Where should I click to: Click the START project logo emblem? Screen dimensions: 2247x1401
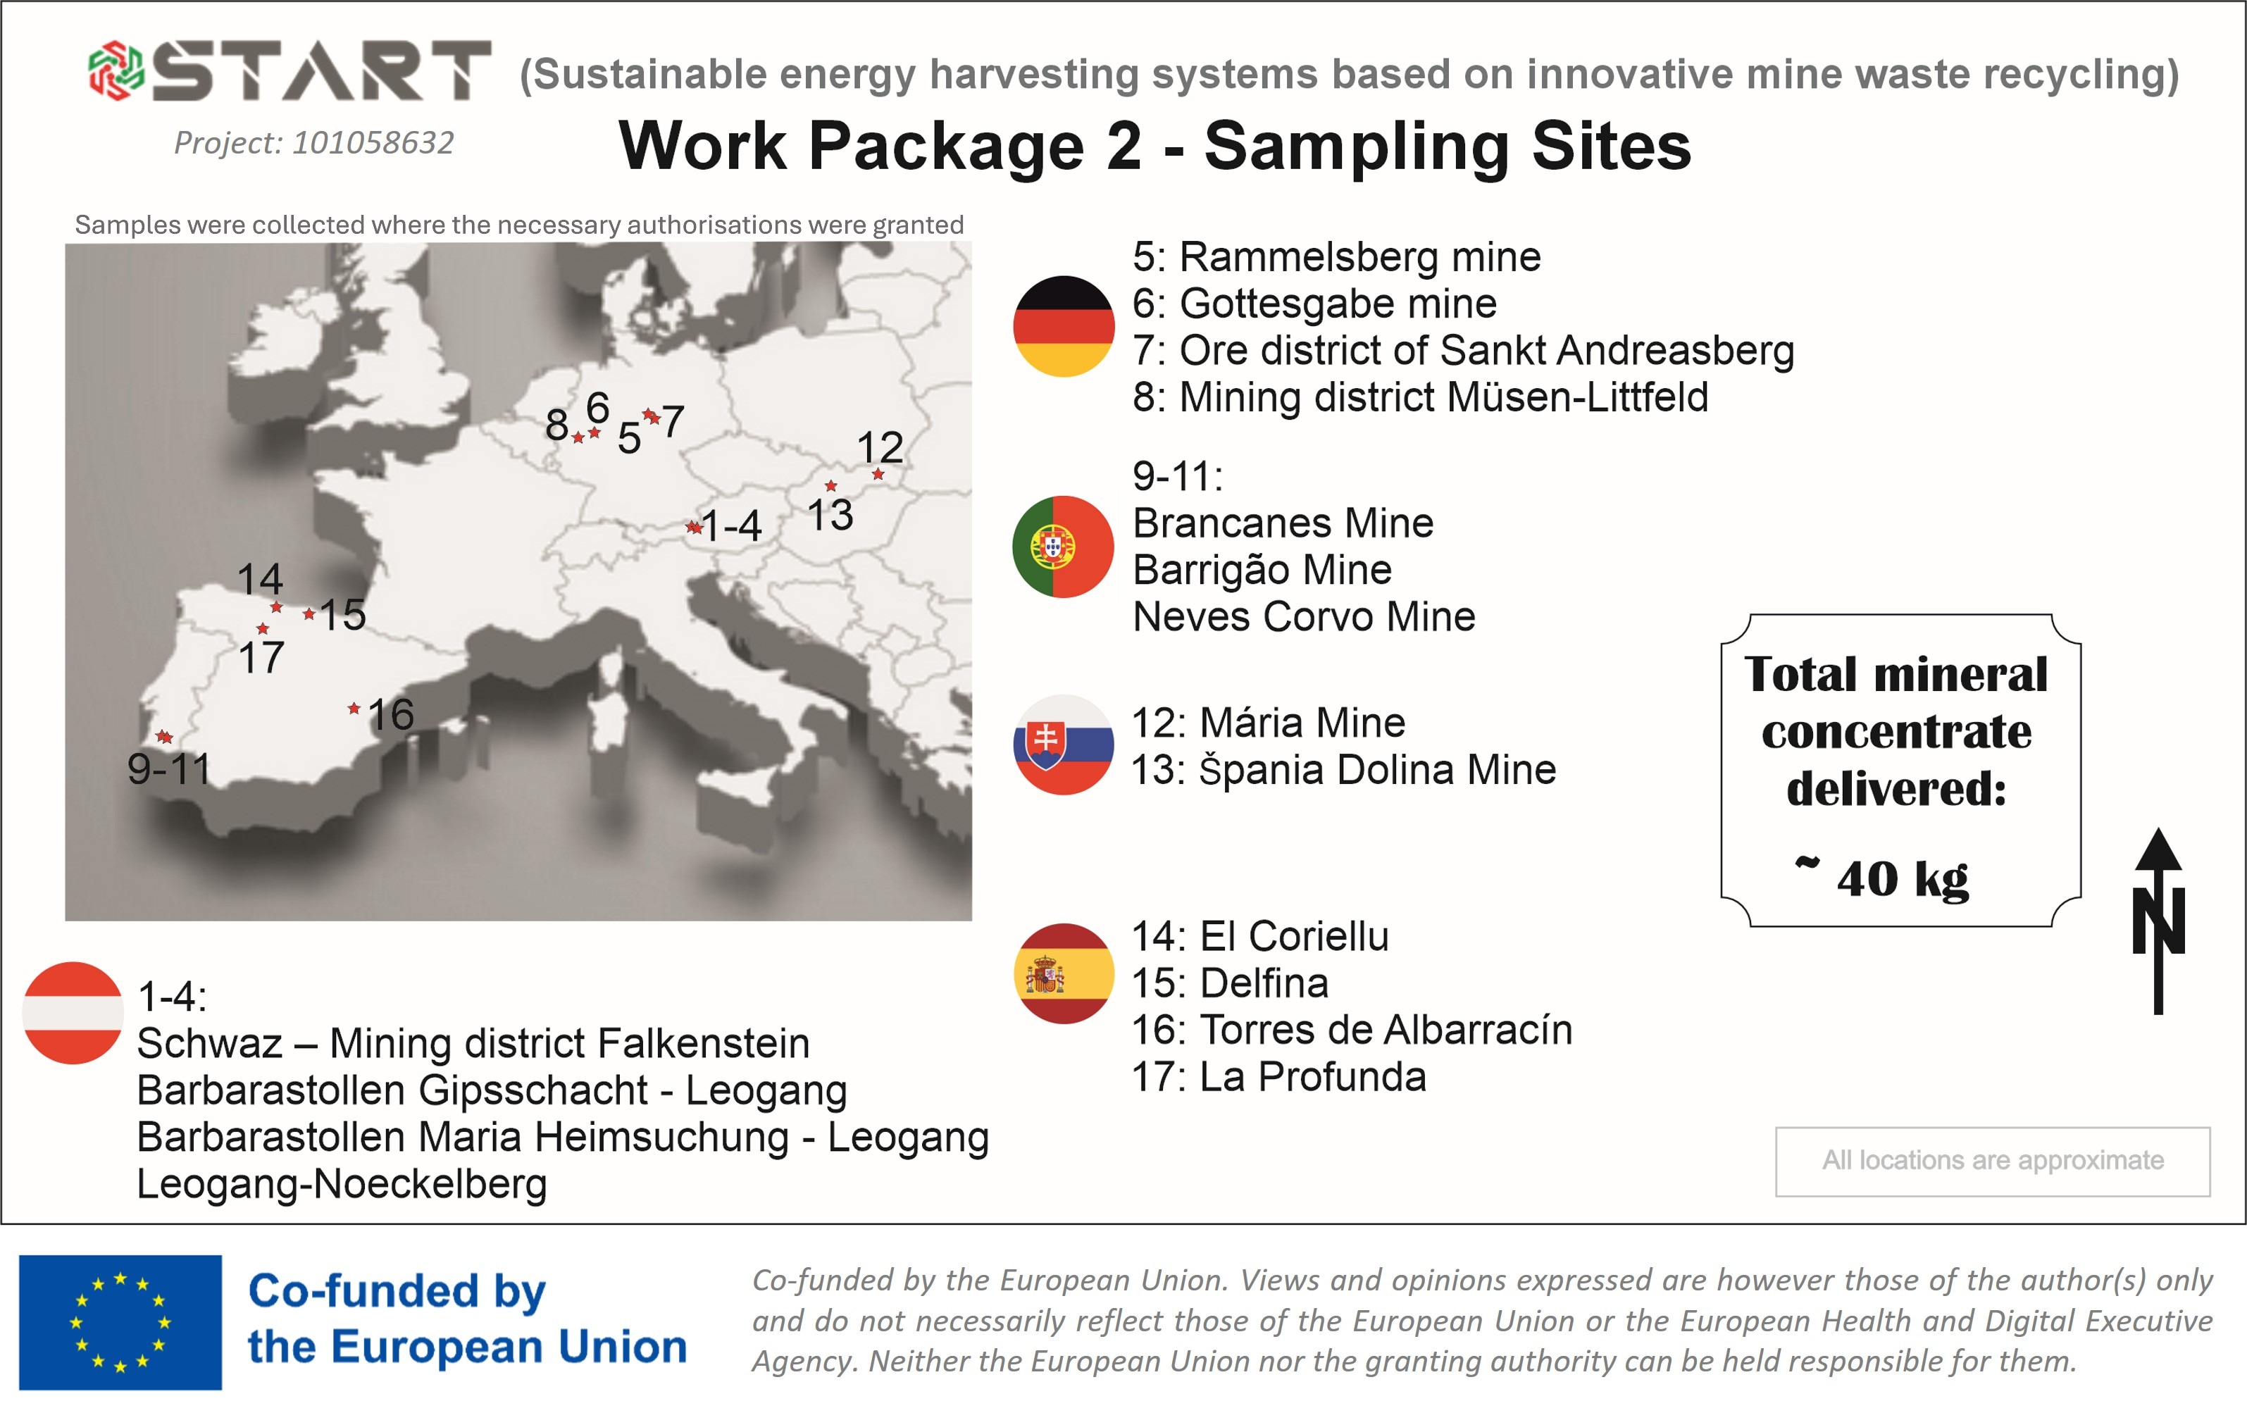pos(116,70)
